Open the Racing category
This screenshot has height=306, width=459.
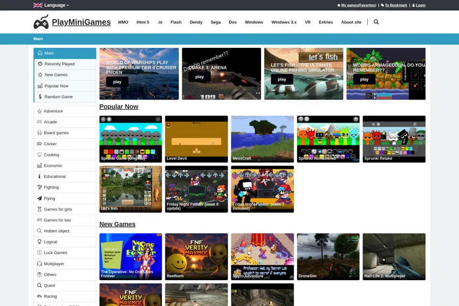click(65, 296)
